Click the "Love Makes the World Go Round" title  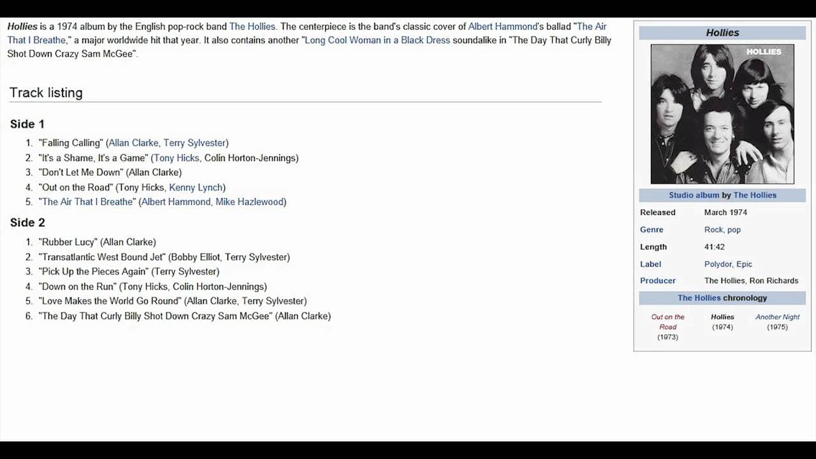click(110, 301)
